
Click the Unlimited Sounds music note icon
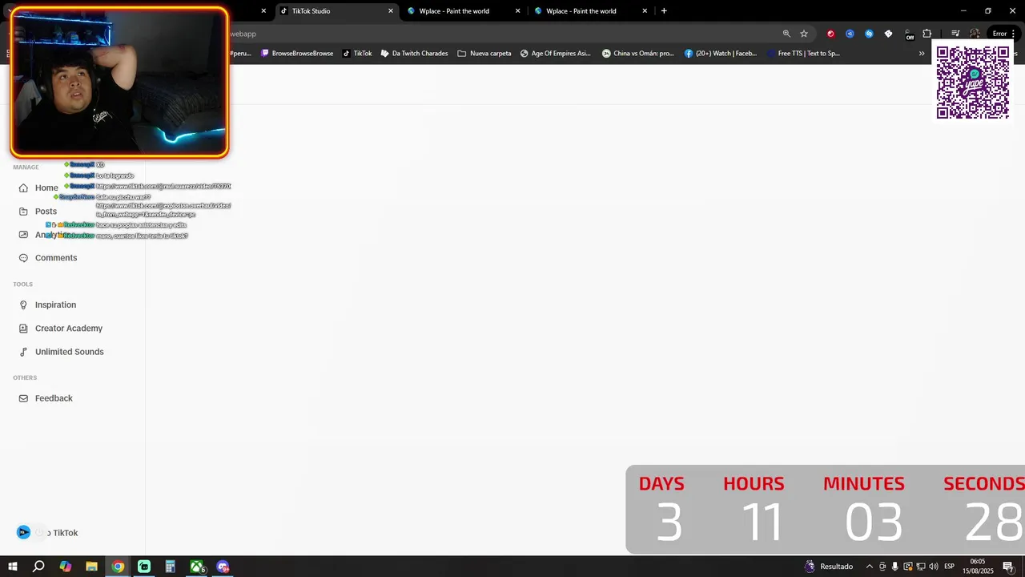coord(23,352)
